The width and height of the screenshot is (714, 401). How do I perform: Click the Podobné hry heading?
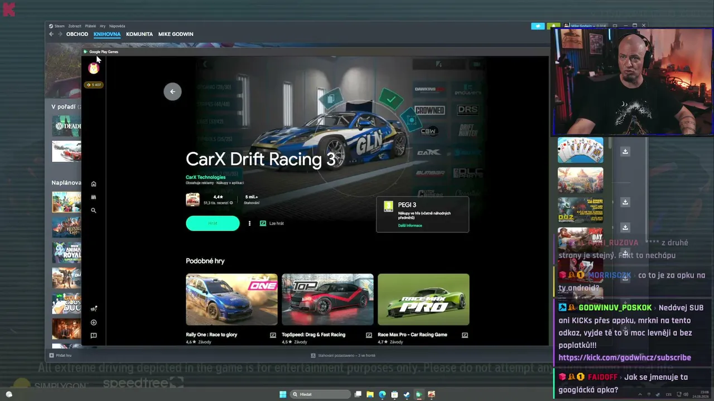click(x=205, y=261)
